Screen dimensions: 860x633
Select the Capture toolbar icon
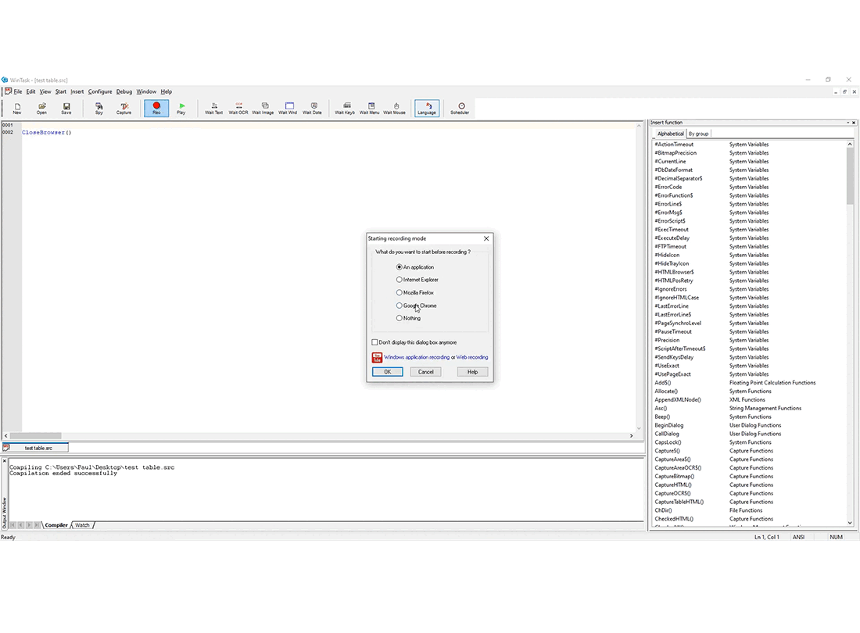pos(124,108)
